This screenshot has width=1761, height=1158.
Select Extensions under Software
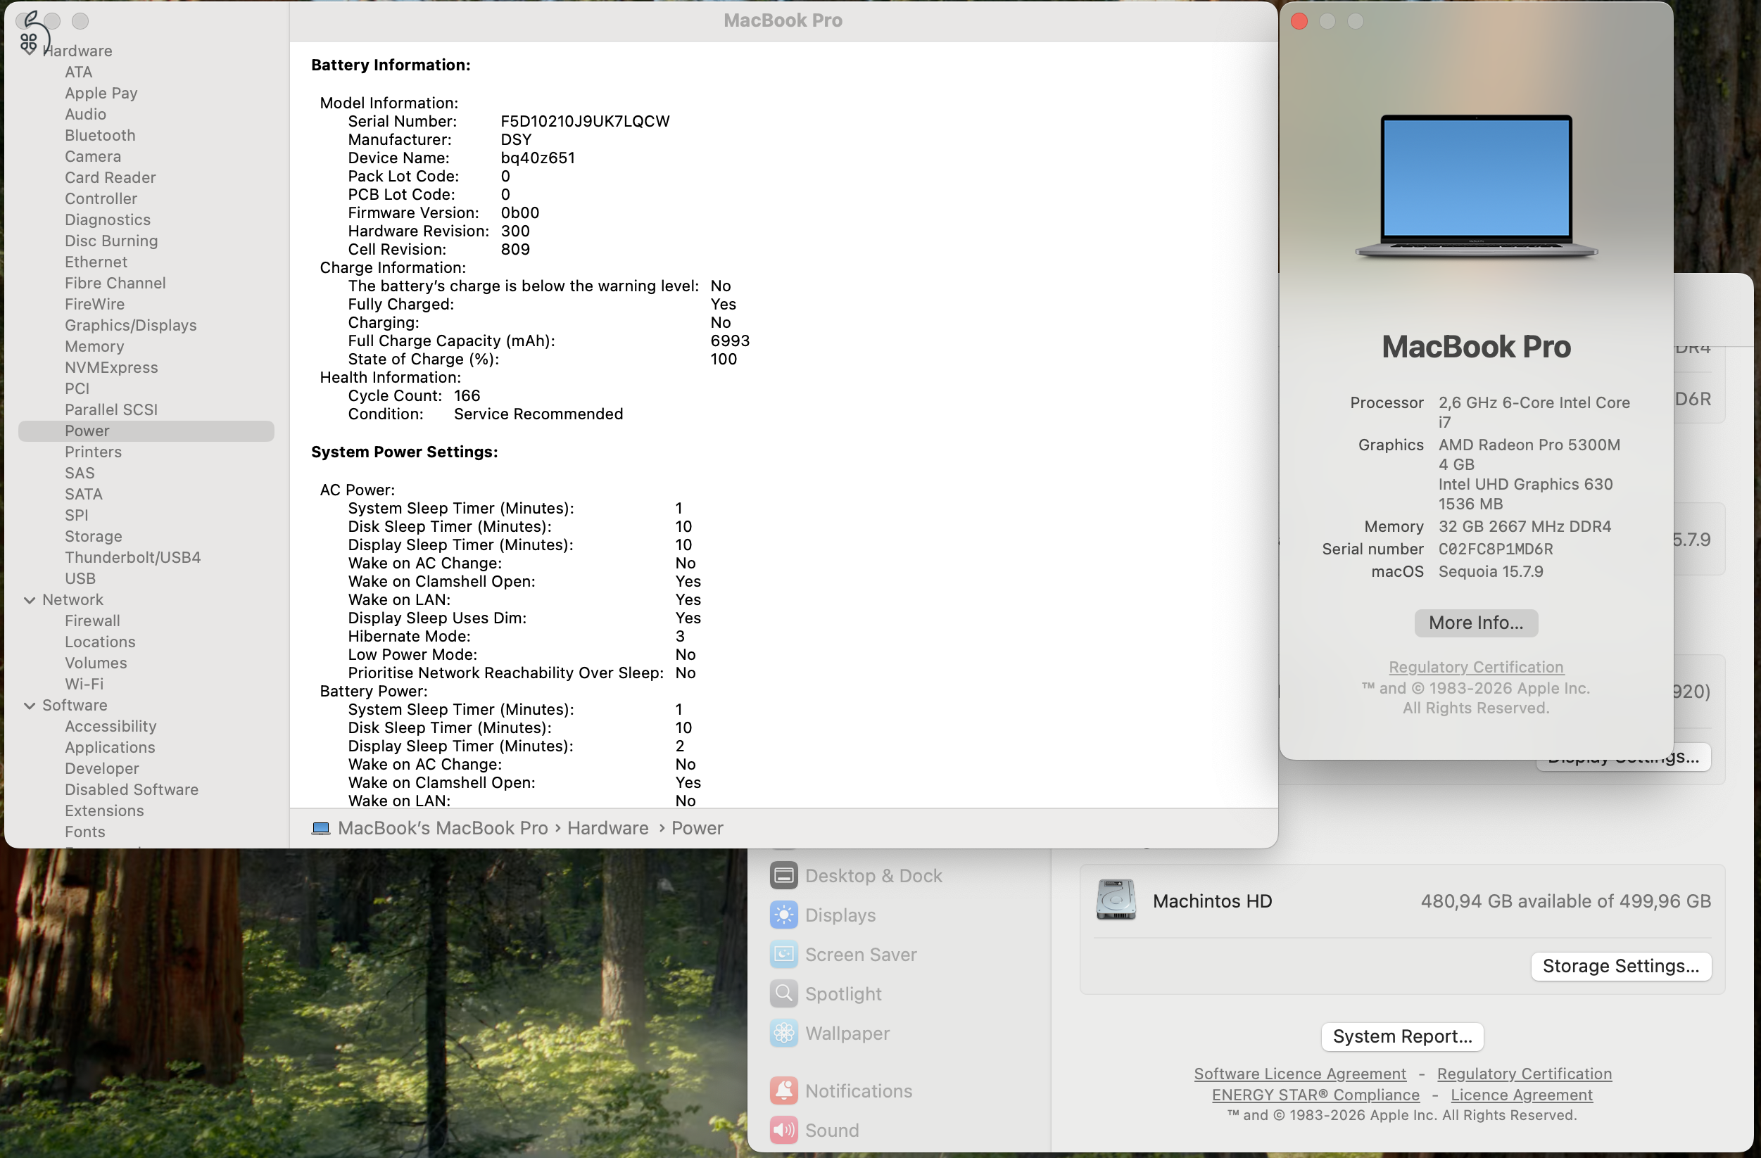click(x=104, y=810)
